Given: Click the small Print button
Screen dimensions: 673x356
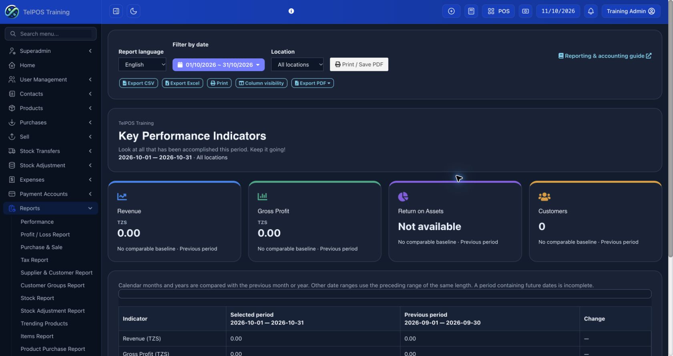Looking at the screenshot, I should [219, 83].
